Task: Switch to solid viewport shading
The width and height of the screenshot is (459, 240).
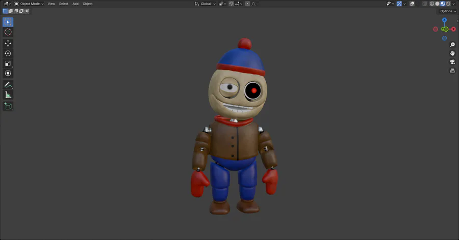Action: 438,4
